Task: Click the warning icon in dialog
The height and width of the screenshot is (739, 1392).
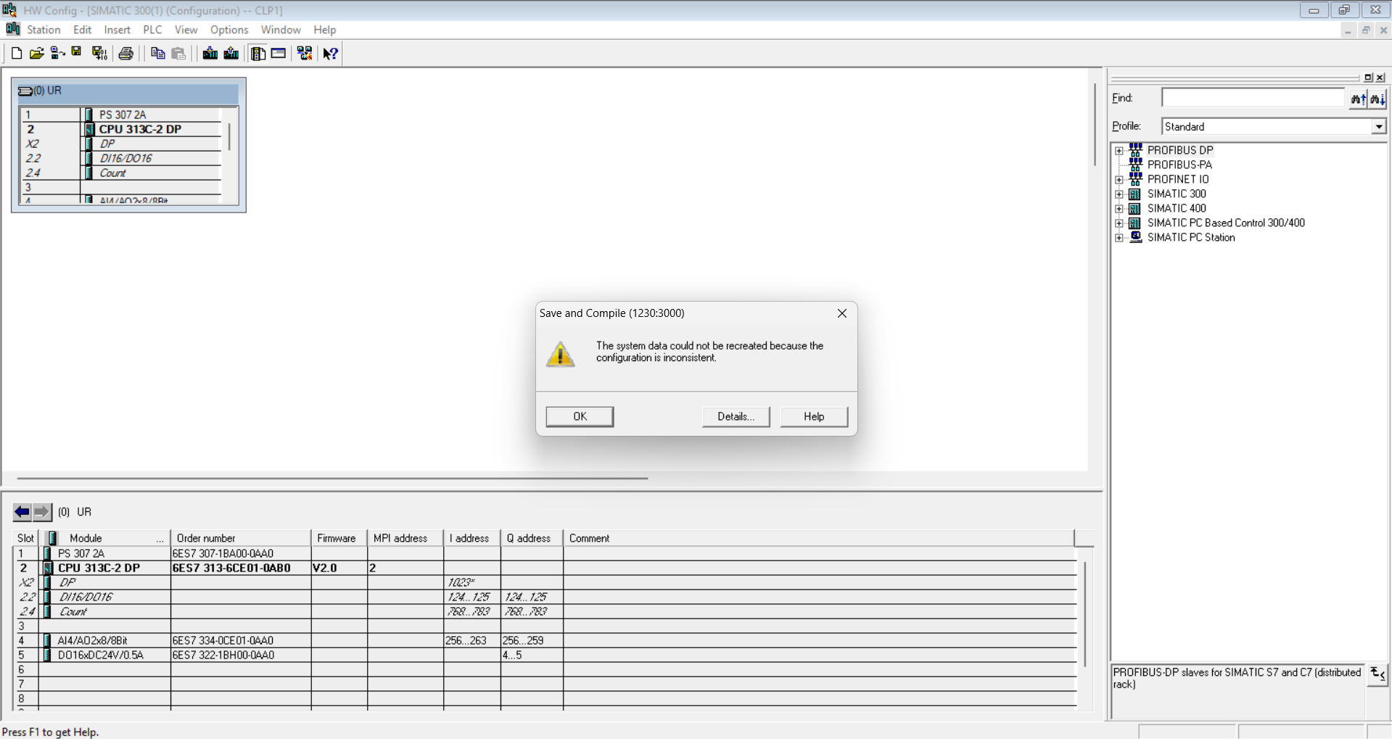Action: 560,355
